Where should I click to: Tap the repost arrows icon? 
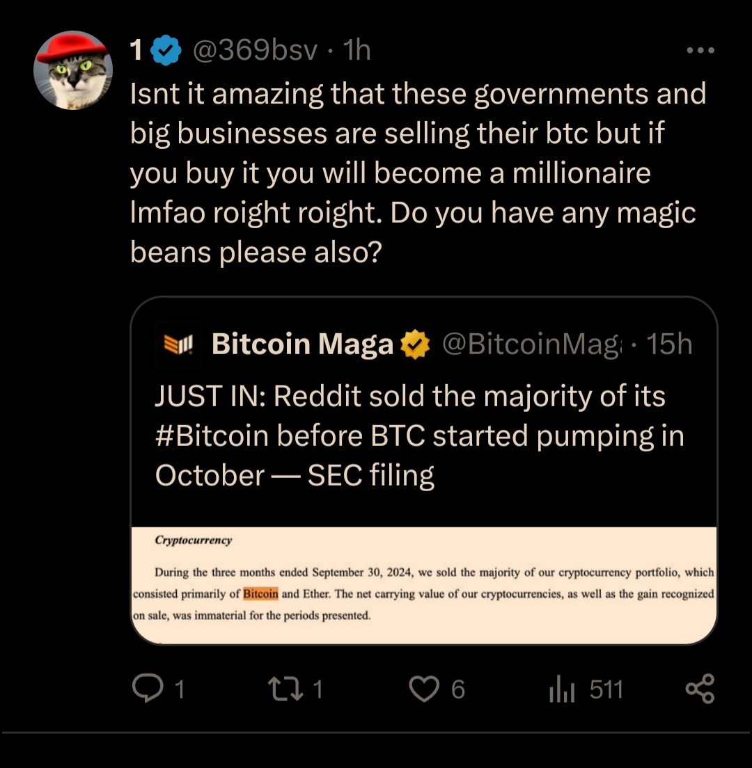click(x=286, y=689)
